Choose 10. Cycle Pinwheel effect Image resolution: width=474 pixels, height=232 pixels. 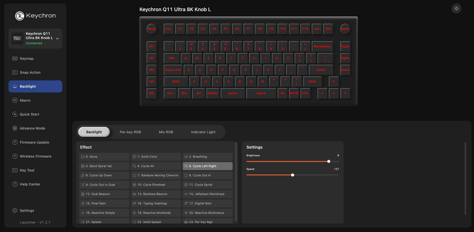[156, 185]
